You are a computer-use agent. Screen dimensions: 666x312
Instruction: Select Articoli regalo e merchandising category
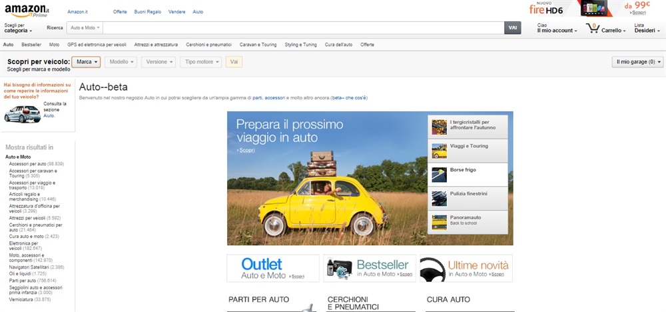(32, 197)
